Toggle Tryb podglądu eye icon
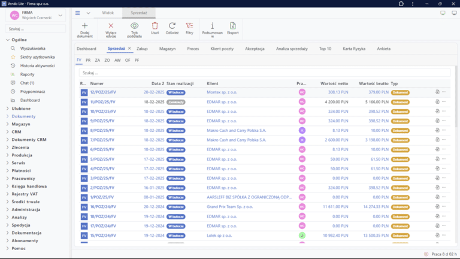Viewport: 460px width, 259px height. coord(134,26)
